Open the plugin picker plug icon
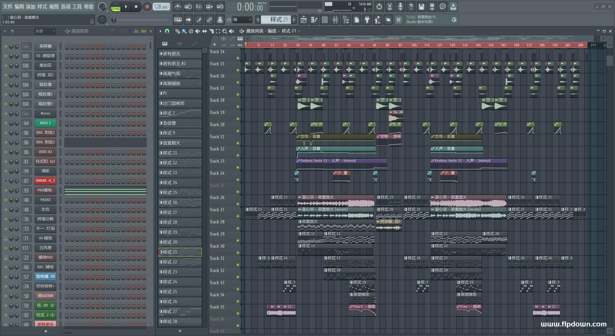Viewport: 615px width, 336px height. [x=367, y=20]
